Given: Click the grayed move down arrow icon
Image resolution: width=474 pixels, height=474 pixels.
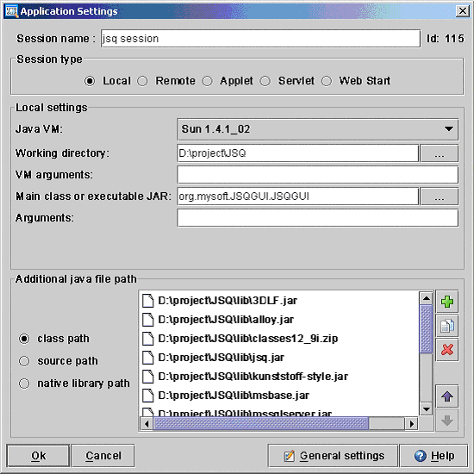Looking at the screenshot, I should click(447, 421).
